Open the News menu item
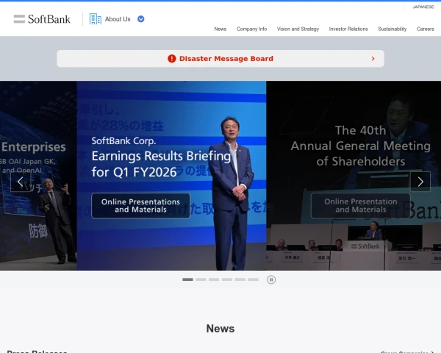441x353 pixels. coord(220,29)
